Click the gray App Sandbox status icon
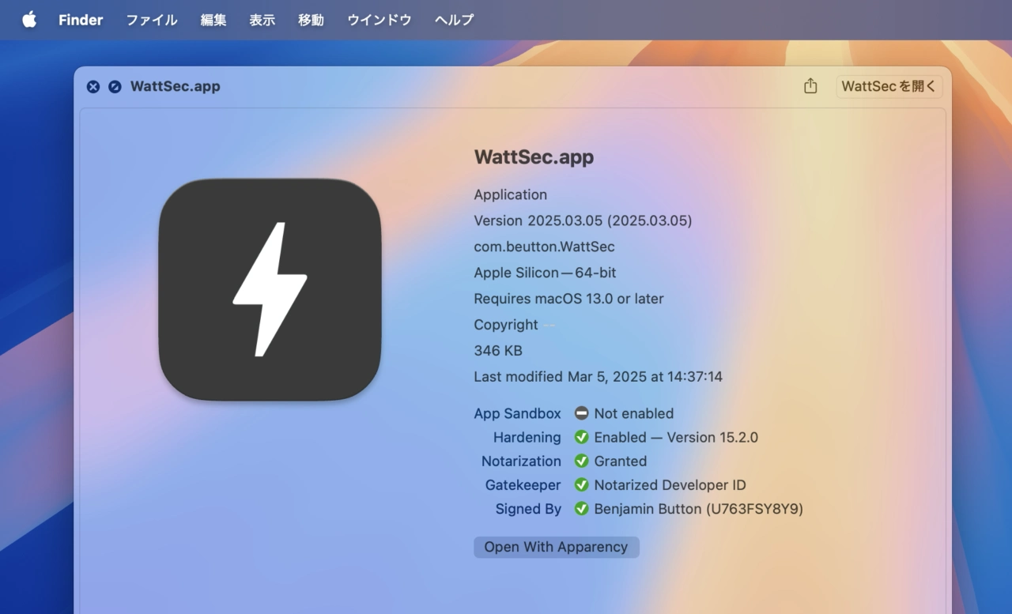Viewport: 1012px width, 614px height. click(x=582, y=413)
